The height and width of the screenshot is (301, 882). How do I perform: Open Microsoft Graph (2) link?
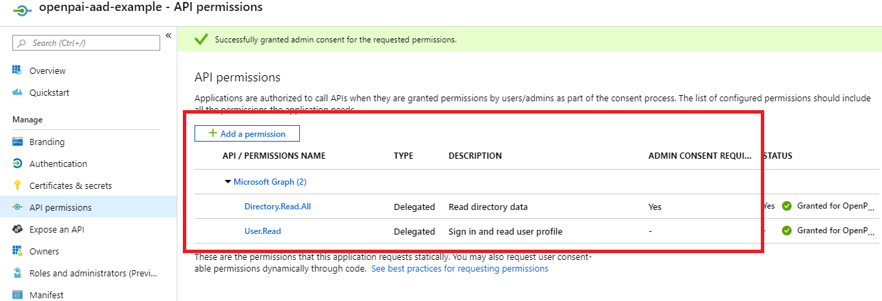pos(270,182)
